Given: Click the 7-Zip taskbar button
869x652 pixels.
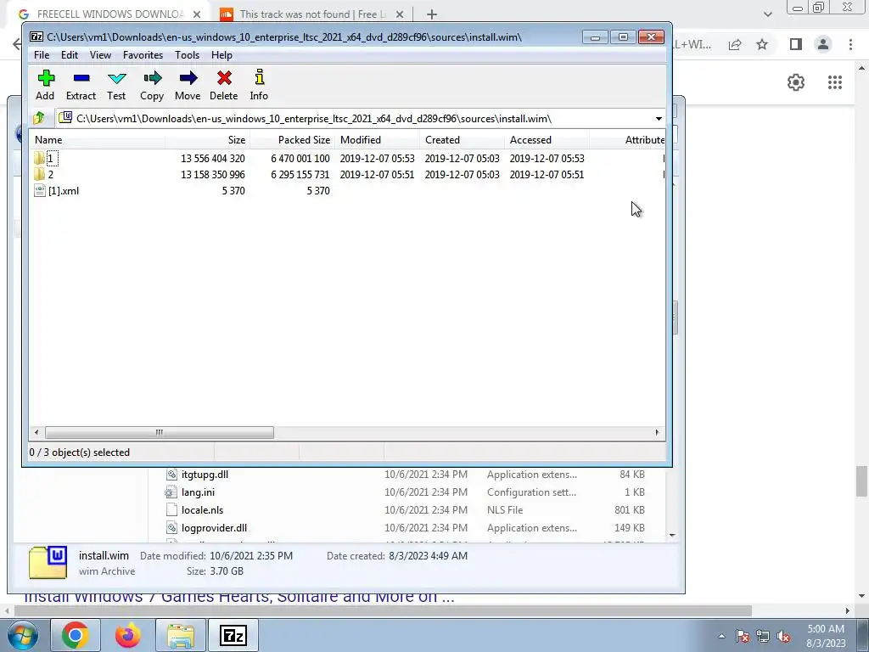Looking at the screenshot, I should point(233,635).
